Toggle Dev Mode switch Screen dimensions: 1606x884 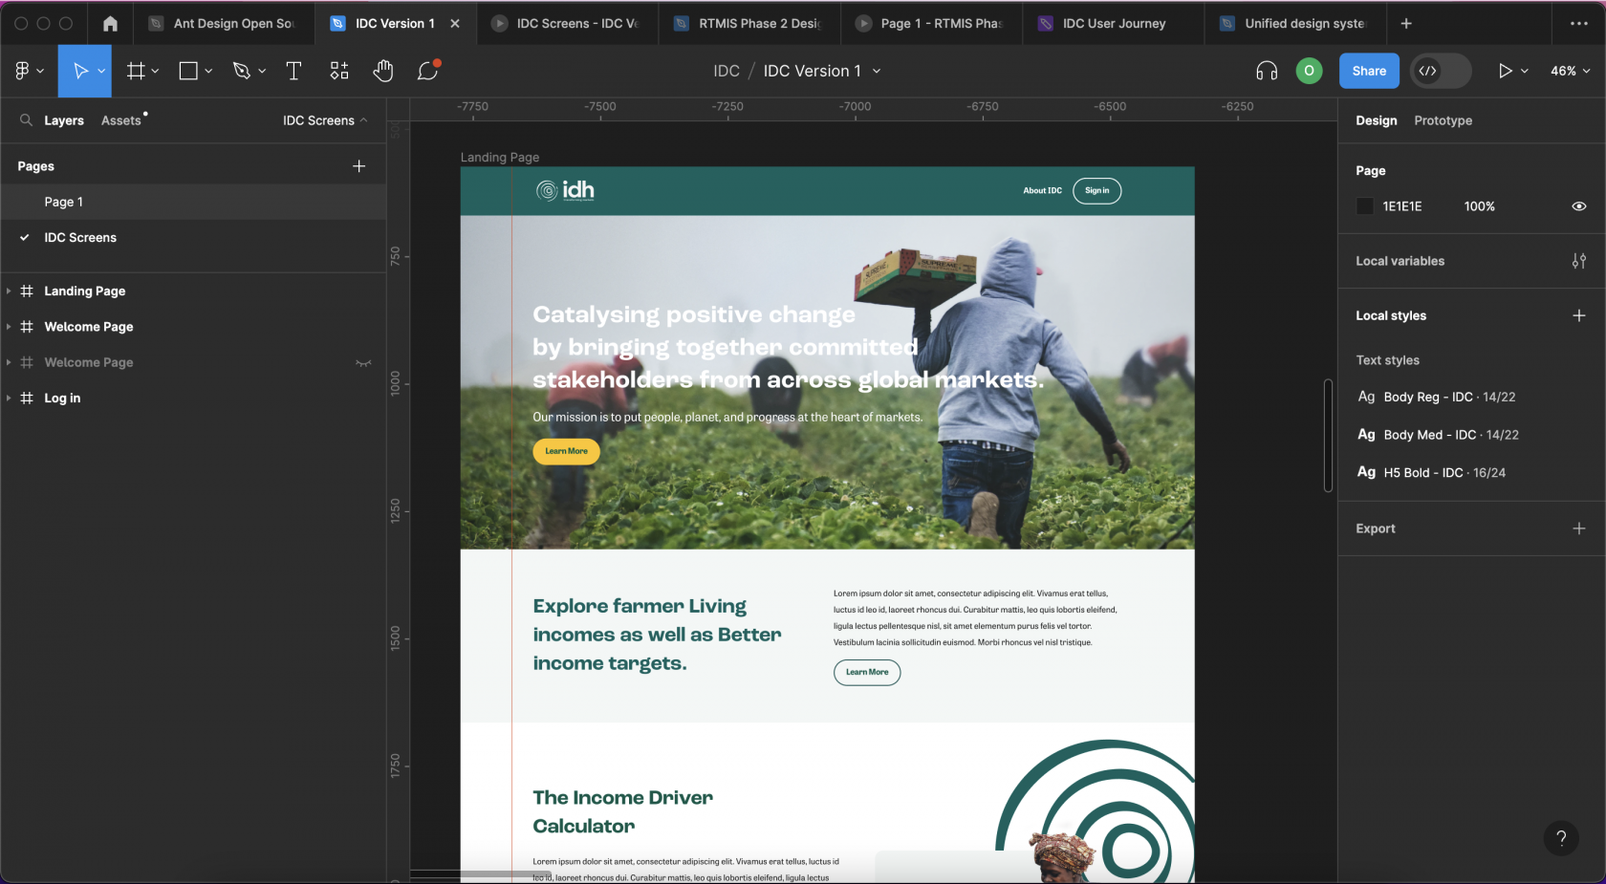(x=1441, y=71)
